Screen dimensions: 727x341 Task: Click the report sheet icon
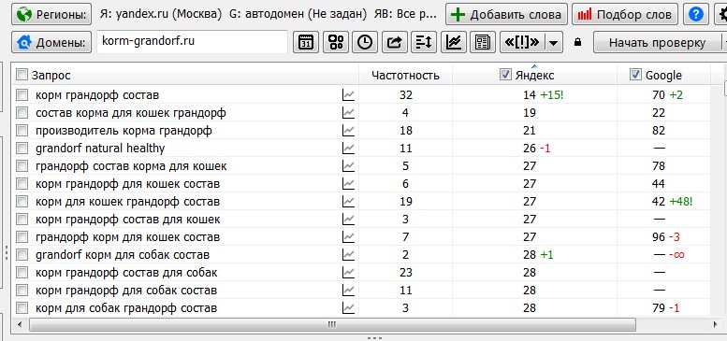[x=483, y=43]
